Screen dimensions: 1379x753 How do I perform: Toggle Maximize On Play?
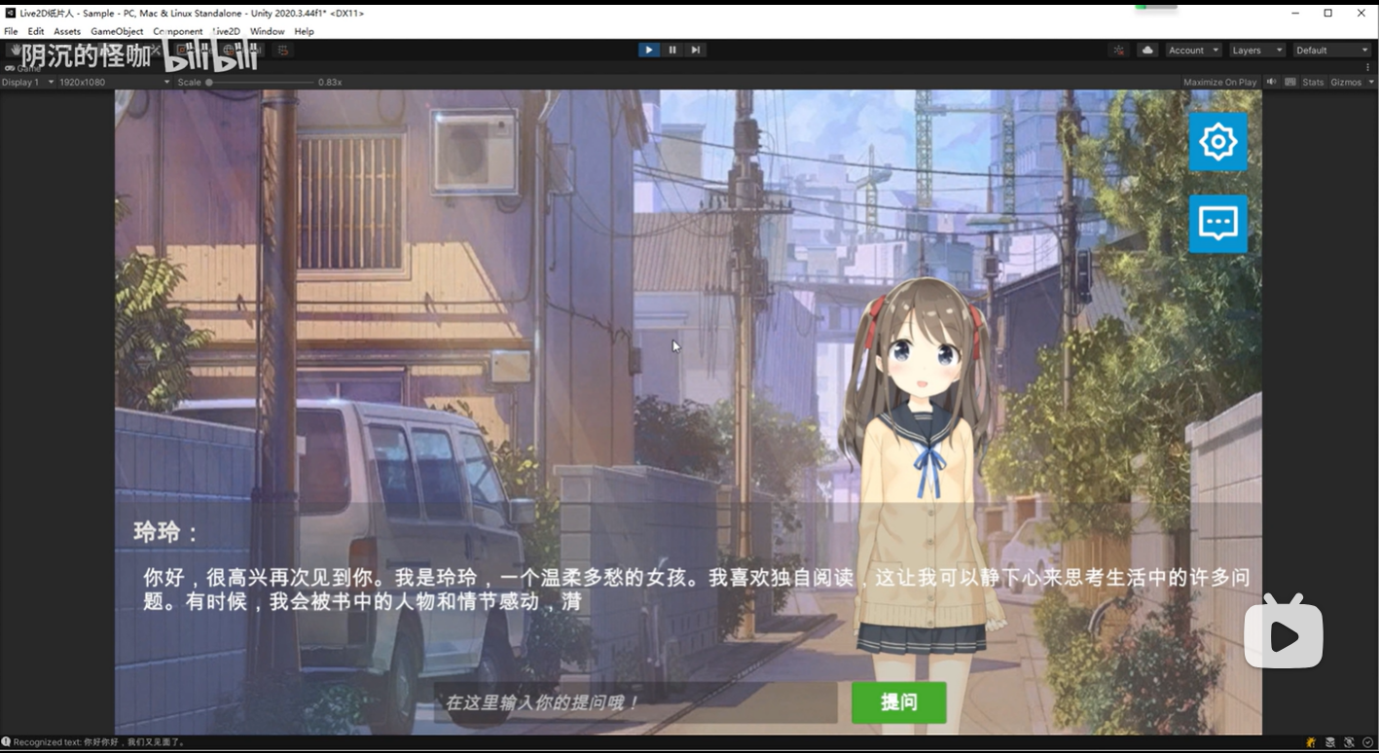(x=1219, y=82)
